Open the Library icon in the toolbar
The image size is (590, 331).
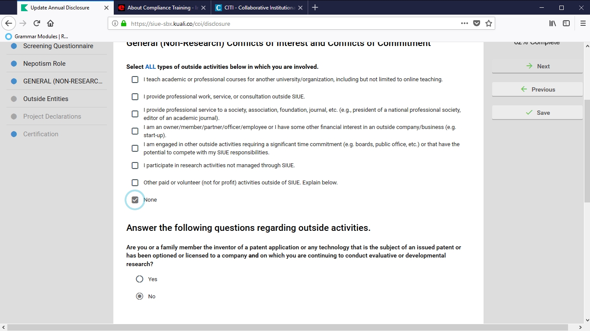click(553, 24)
